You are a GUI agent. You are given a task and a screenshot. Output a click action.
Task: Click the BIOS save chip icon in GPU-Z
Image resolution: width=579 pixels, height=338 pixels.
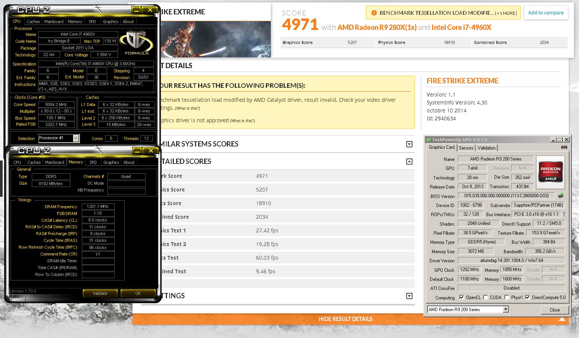pyautogui.click(x=561, y=196)
